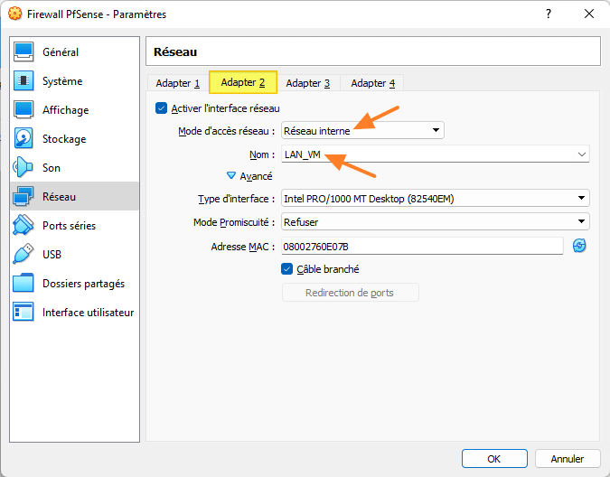The image size is (610, 477).
Task: Open Affichage display settings icon
Action: coord(24,110)
